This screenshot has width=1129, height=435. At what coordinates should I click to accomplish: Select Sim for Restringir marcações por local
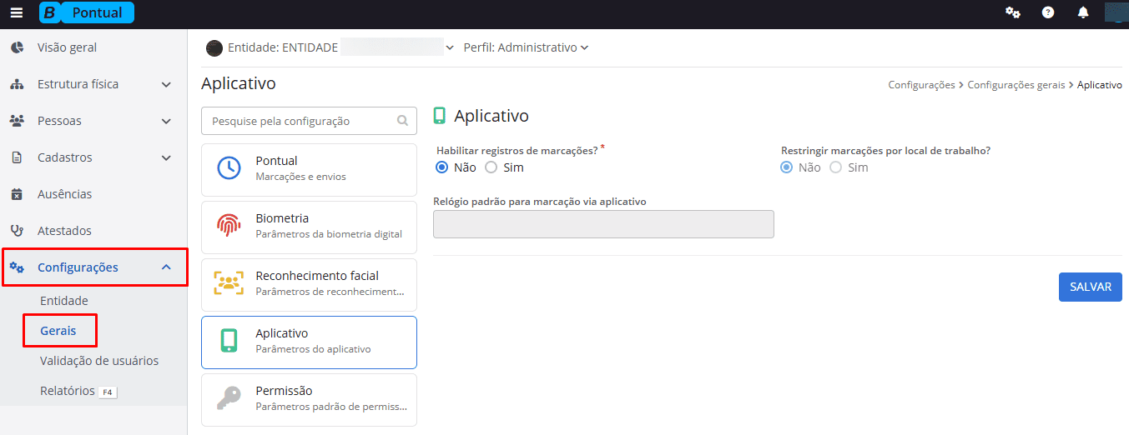(835, 167)
